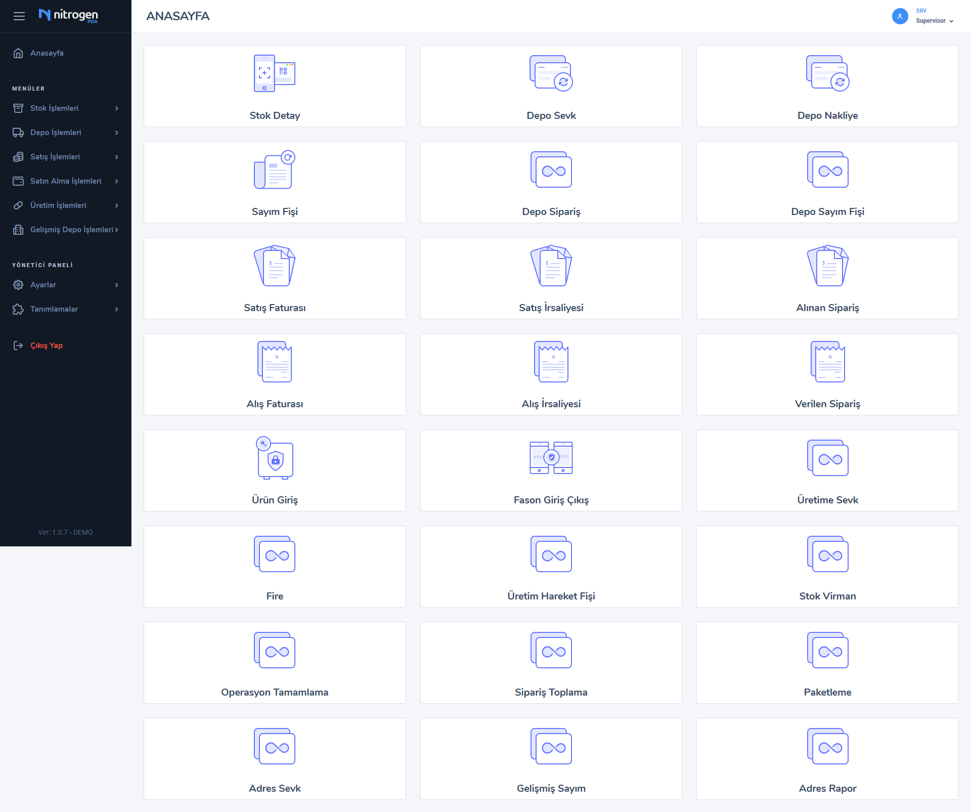Click the nitrogen PDA logo
Screen dimensions: 971x812
68,16
